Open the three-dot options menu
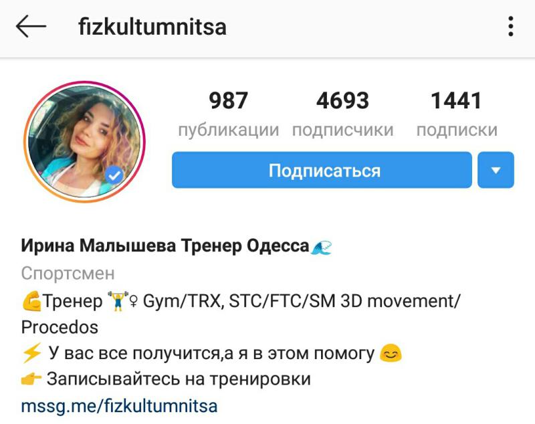This screenshot has width=535, height=424. click(510, 26)
